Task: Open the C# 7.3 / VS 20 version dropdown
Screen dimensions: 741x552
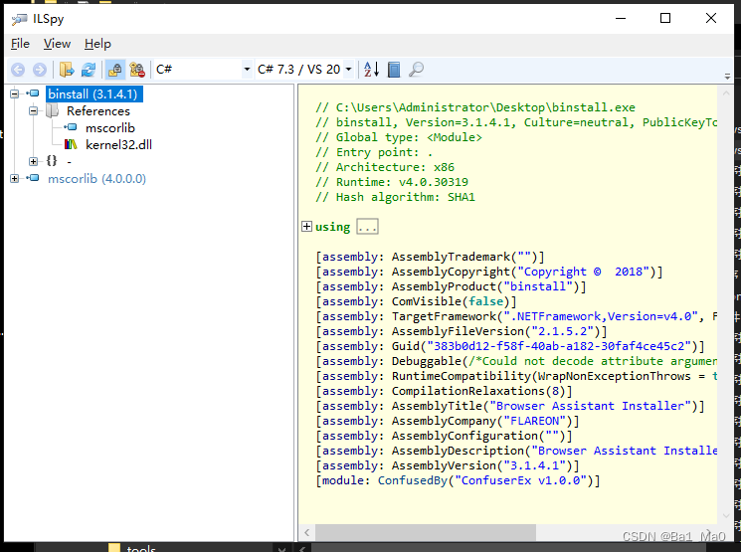Action: pyautogui.click(x=304, y=70)
